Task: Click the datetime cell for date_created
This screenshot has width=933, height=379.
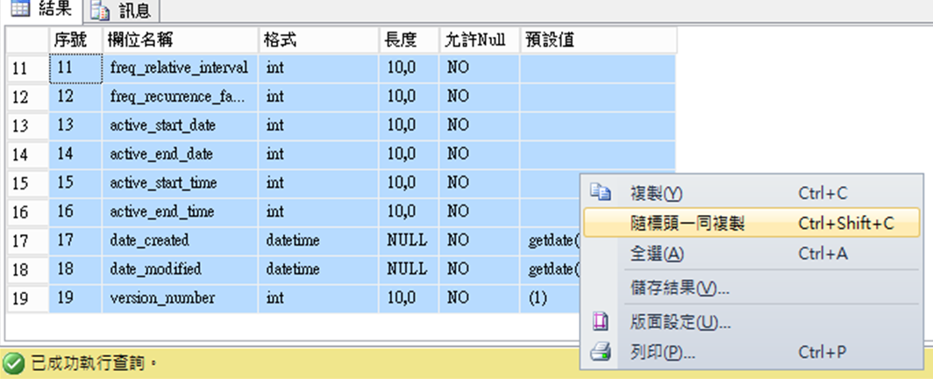Action: 293,240
